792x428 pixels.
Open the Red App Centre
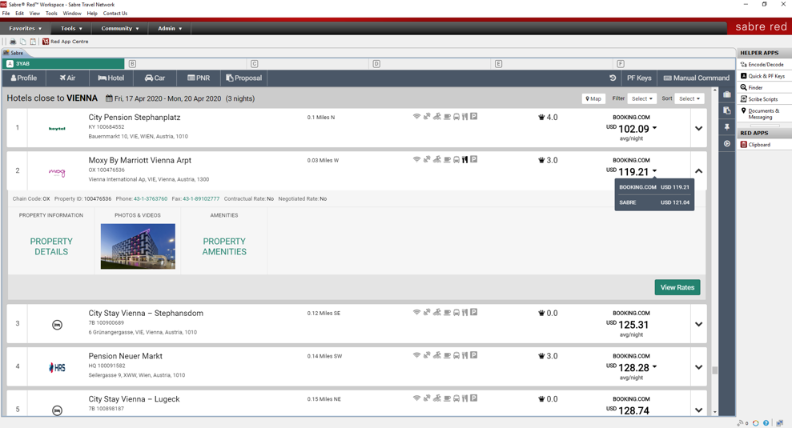(x=66, y=42)
